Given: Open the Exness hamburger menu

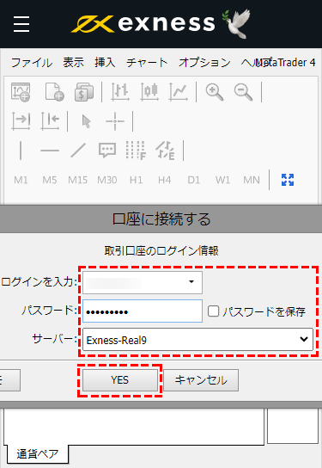Looking at the screenshot, I should (x=21, y=24).
